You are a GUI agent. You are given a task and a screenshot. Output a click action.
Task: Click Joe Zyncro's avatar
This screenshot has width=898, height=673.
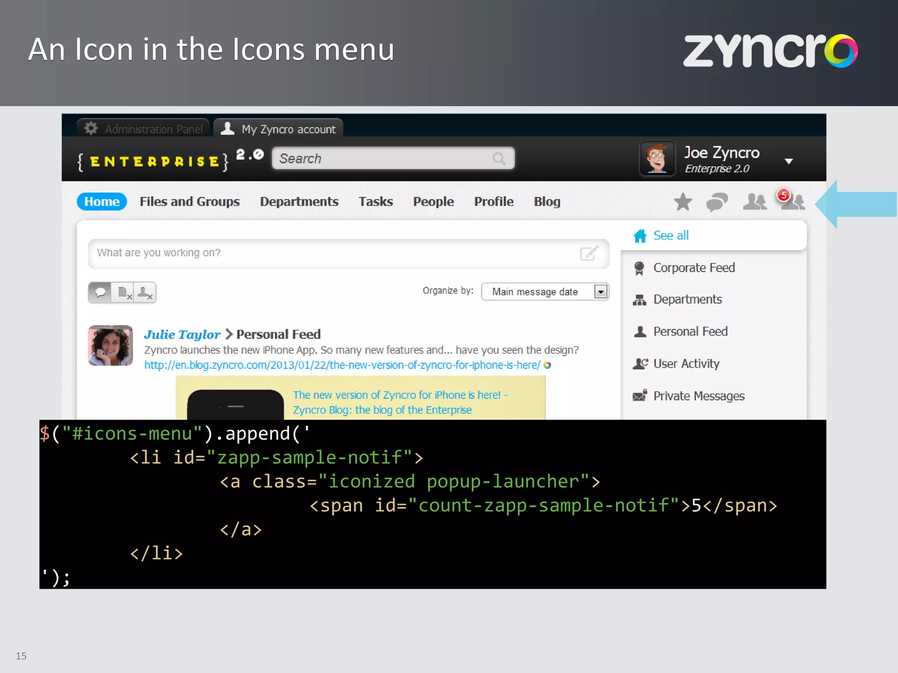coord(657,158)
